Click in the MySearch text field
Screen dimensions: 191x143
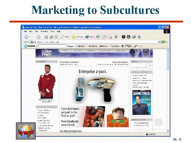(x=52, y=46)
